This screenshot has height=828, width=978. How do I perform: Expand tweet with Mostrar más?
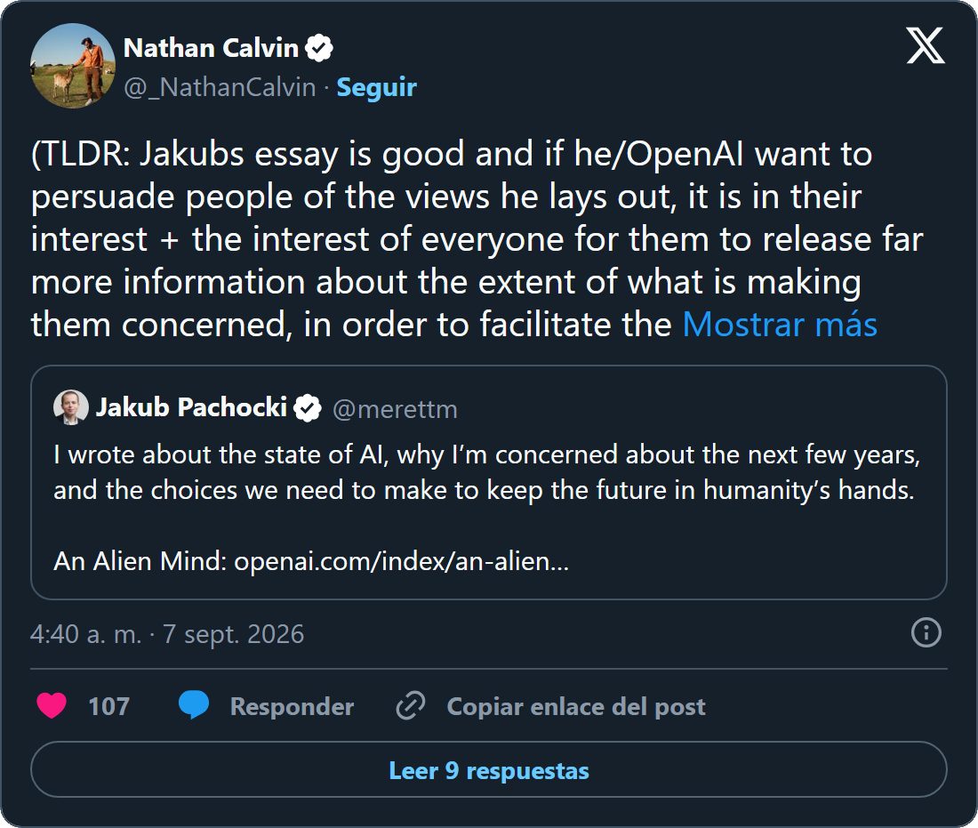[x=780, y=325]
